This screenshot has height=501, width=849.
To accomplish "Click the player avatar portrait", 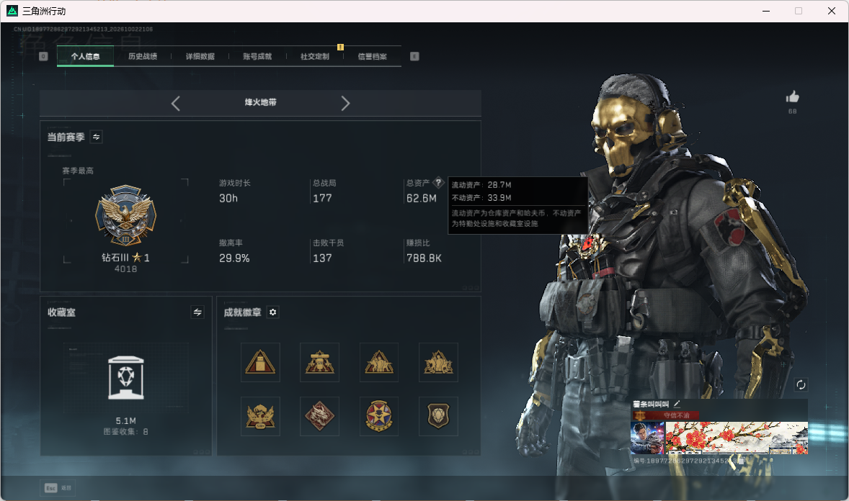I will pos(647,438).
